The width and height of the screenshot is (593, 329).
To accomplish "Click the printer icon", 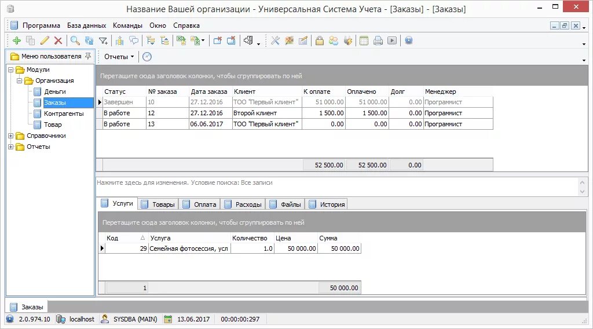I will coord(378,41).
